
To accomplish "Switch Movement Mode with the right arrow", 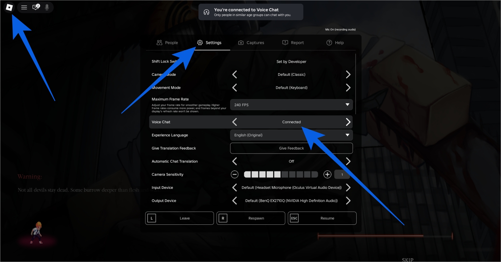I will [348, 87].
